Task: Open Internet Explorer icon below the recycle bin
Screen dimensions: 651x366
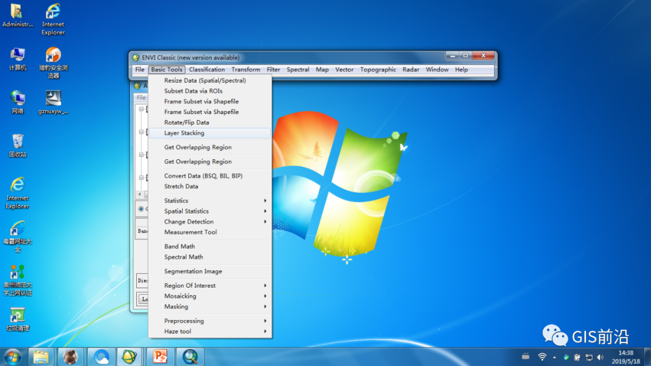Action: tap(17, 193)
